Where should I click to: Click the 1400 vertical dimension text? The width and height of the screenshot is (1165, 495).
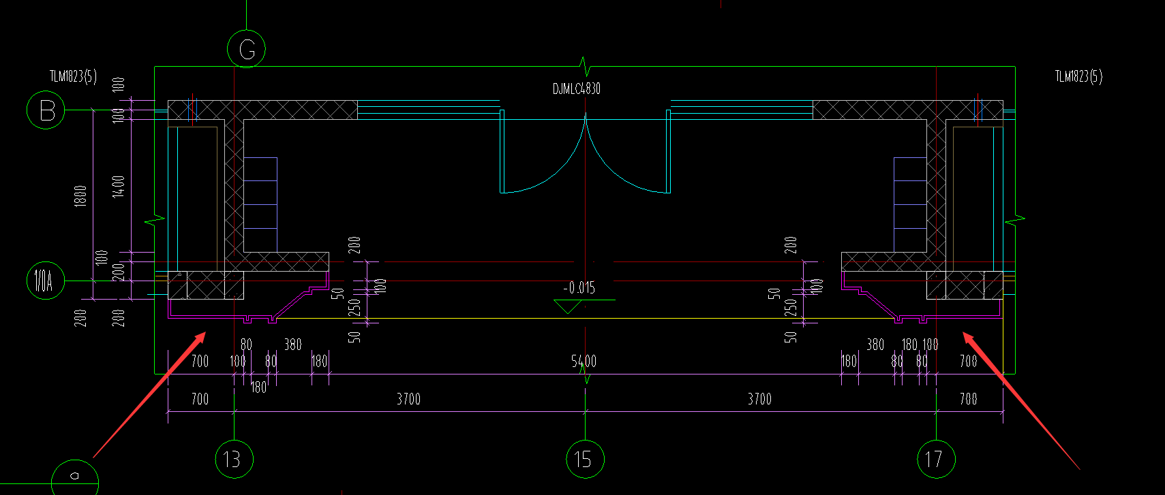119,186
